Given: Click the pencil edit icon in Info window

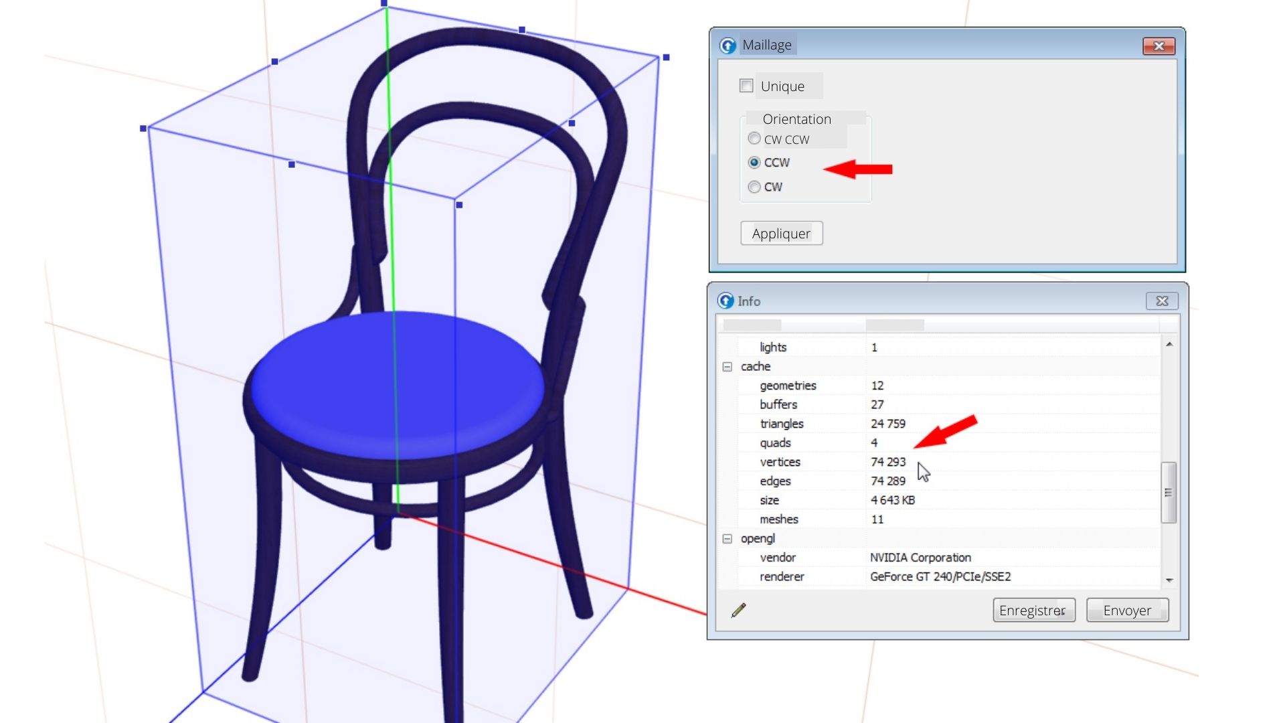Looking at the screenshot, I should pyautogui.click(x=738, y=610).
